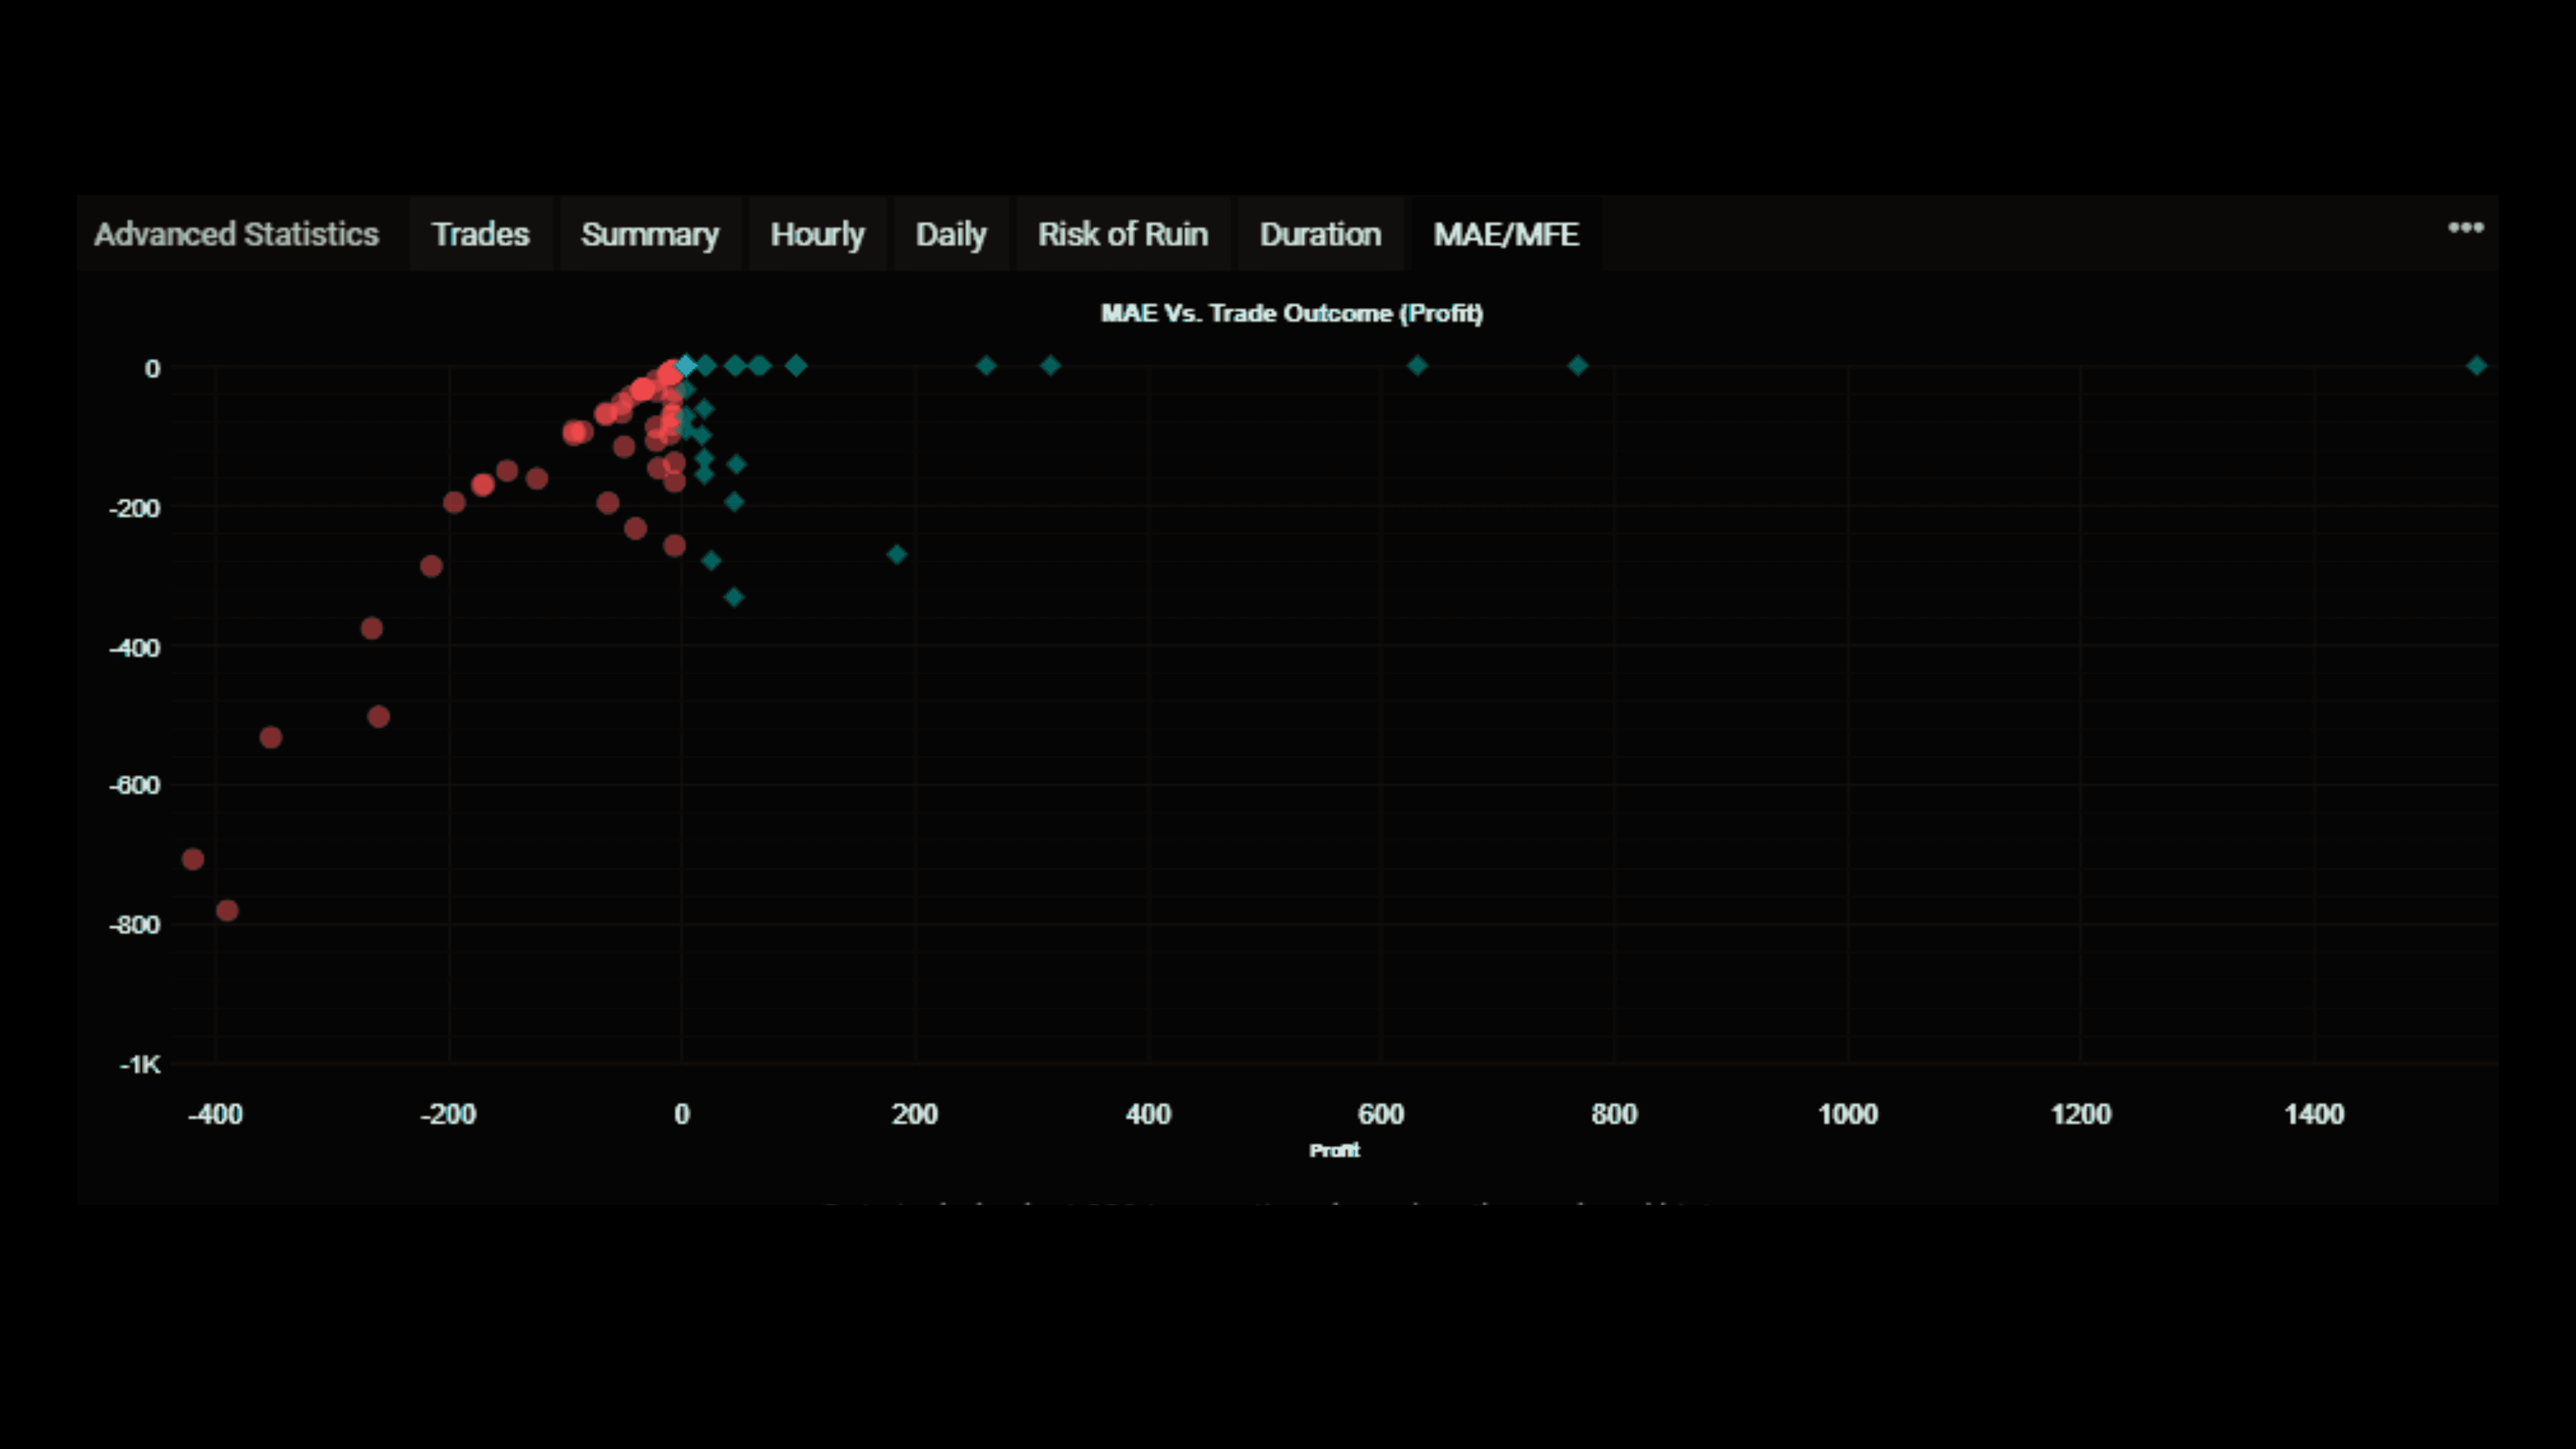Click the -1K y-axis tick label
The image size is (2576, 1449).
pyautogui.click(x=140, y=1065)
